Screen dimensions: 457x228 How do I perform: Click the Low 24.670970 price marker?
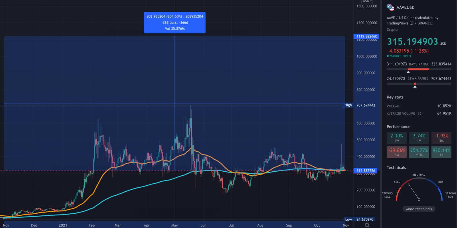click(359, 219)
